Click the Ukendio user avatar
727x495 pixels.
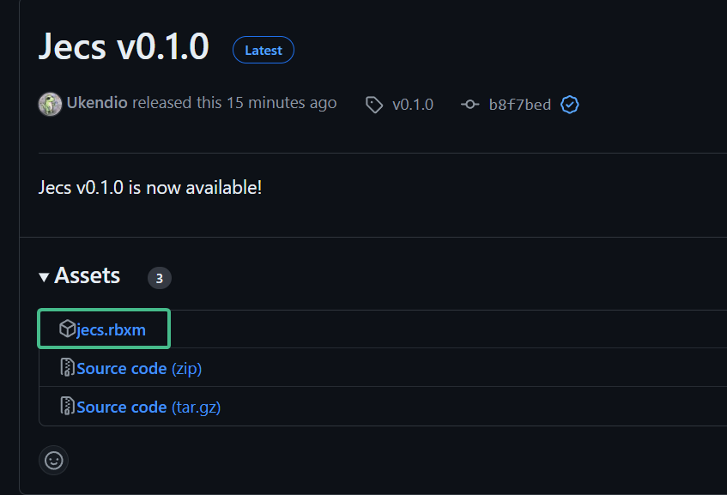pyautogui.click(x=51, y=104)
